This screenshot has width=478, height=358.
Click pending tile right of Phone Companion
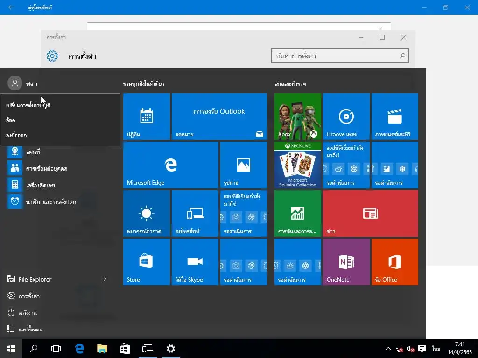point(244,213)
